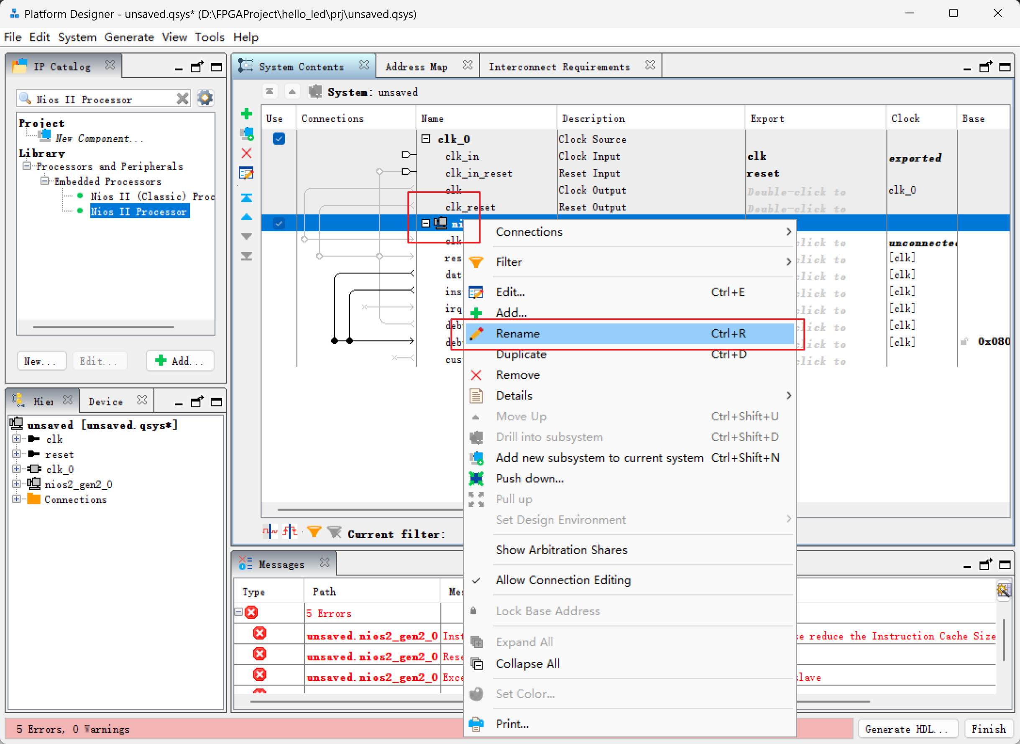Screen dimensions: 1020x744
Task: Clear the IP Catalog search field
Action: (182, 99)
